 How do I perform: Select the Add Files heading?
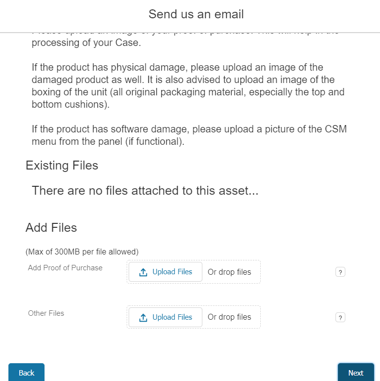pyautogui.click(x=51, y=228)
